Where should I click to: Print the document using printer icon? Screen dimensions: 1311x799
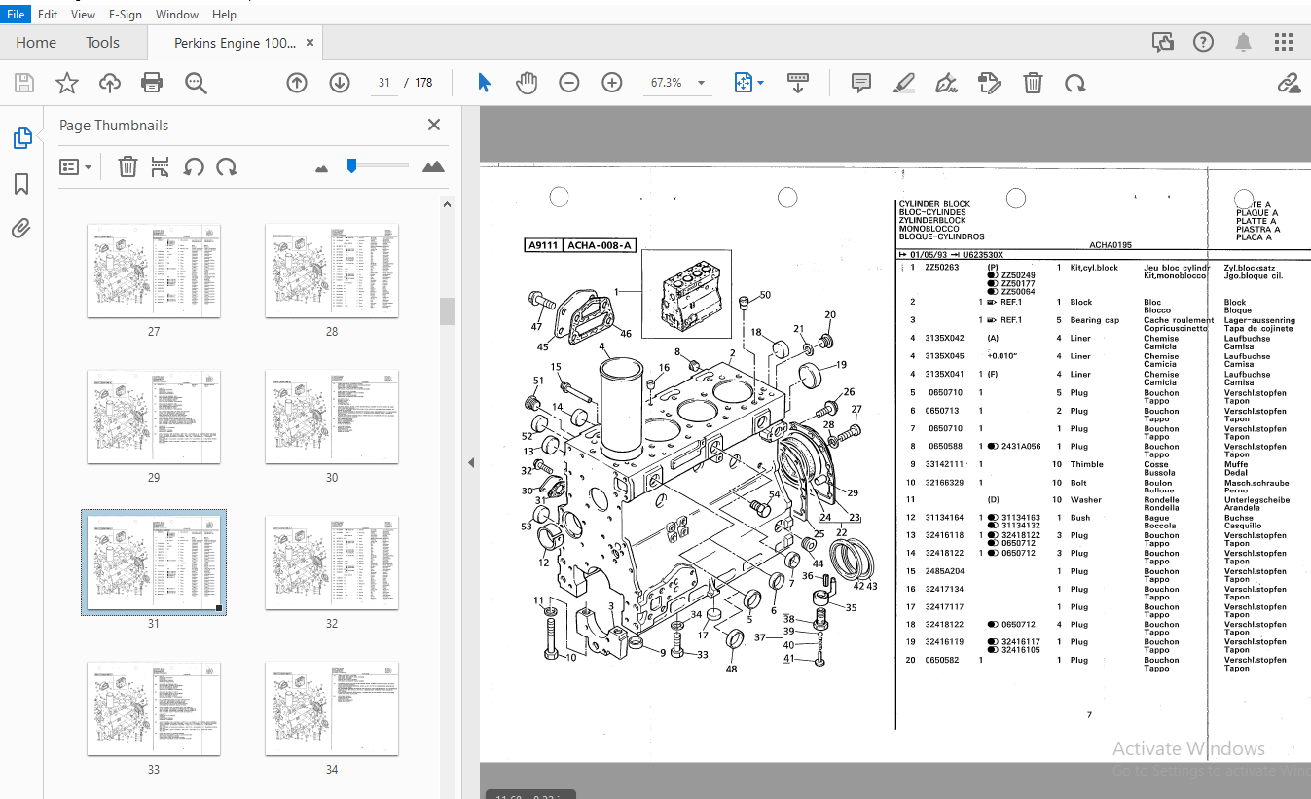coord(152,83)
